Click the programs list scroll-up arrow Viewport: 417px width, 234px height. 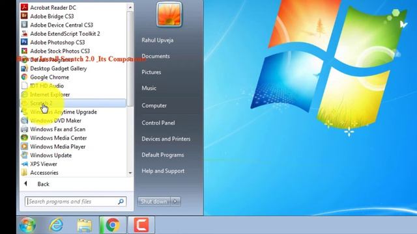[130, 7]
